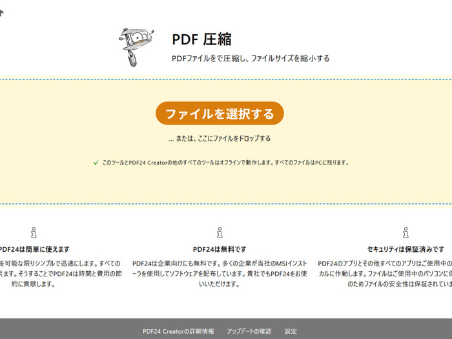Click the ファイルを選択する button
Viewport: 452px width, 339px height.
click(220, 113)
